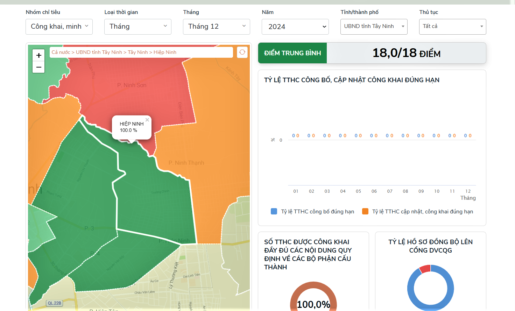
Task: Open the Thủ tục Tất cả dropdown
Action: coord(453,27)
